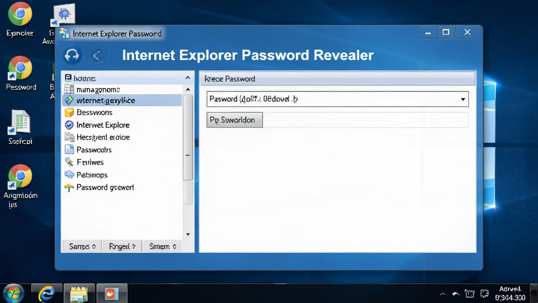Image resolution: width=538 pixels, height=303 pixels.
Task: Show hidden tray icons chevron
Action: (x=442, y=294)
